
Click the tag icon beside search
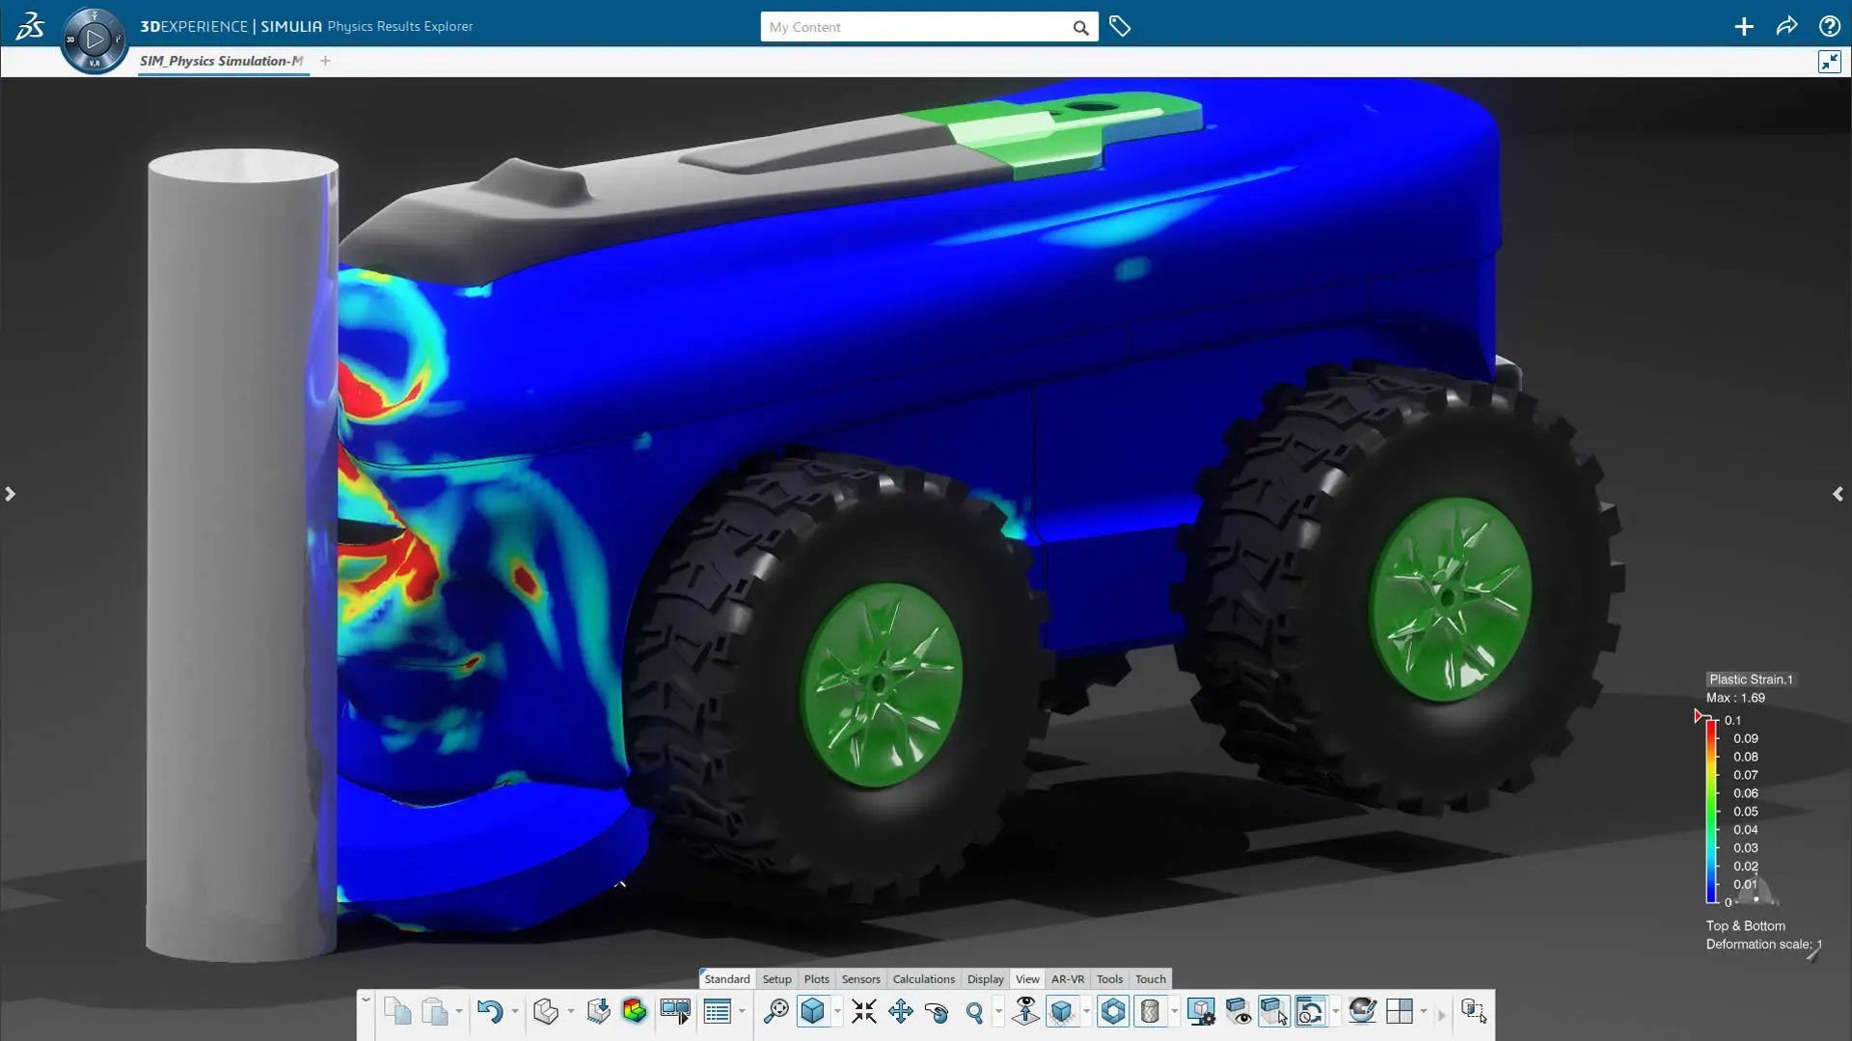coord(1119,27)
